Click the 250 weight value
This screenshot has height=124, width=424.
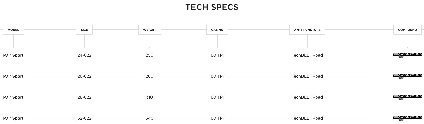click(x=149, y=55)
